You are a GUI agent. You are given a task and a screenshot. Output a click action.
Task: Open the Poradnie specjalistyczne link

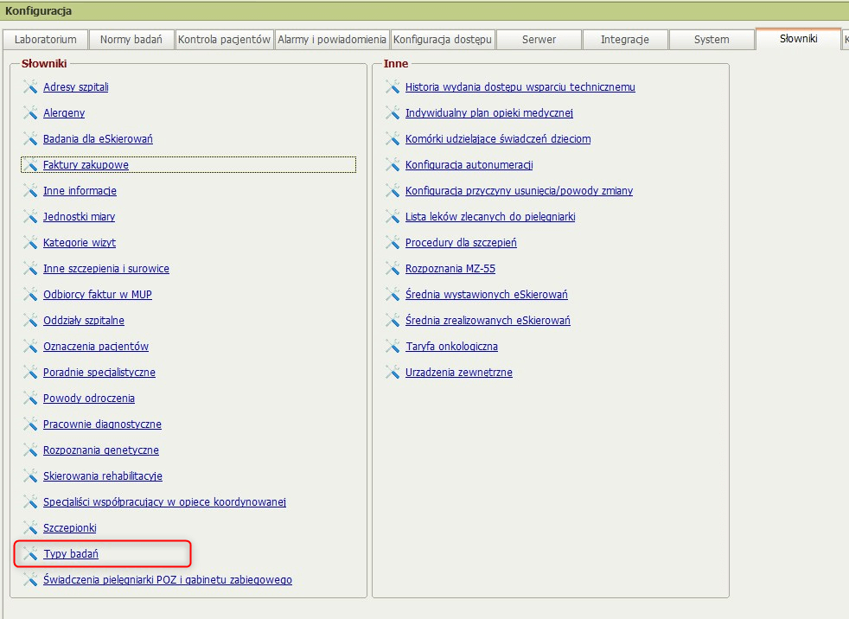pyautogui.click(x=99, y=373)
